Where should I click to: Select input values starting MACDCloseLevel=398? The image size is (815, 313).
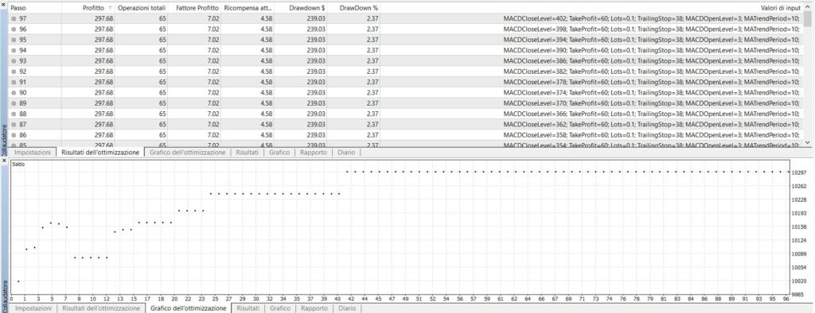point(652,29)
